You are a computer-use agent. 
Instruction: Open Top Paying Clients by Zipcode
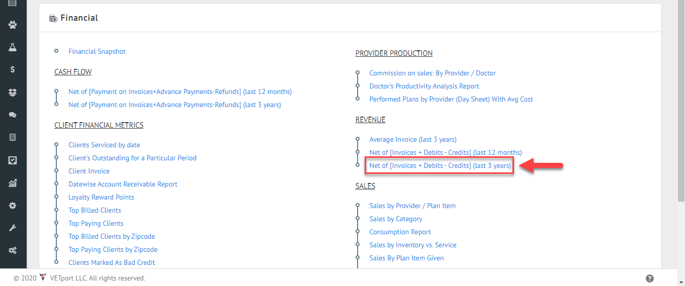pos(113,249)
